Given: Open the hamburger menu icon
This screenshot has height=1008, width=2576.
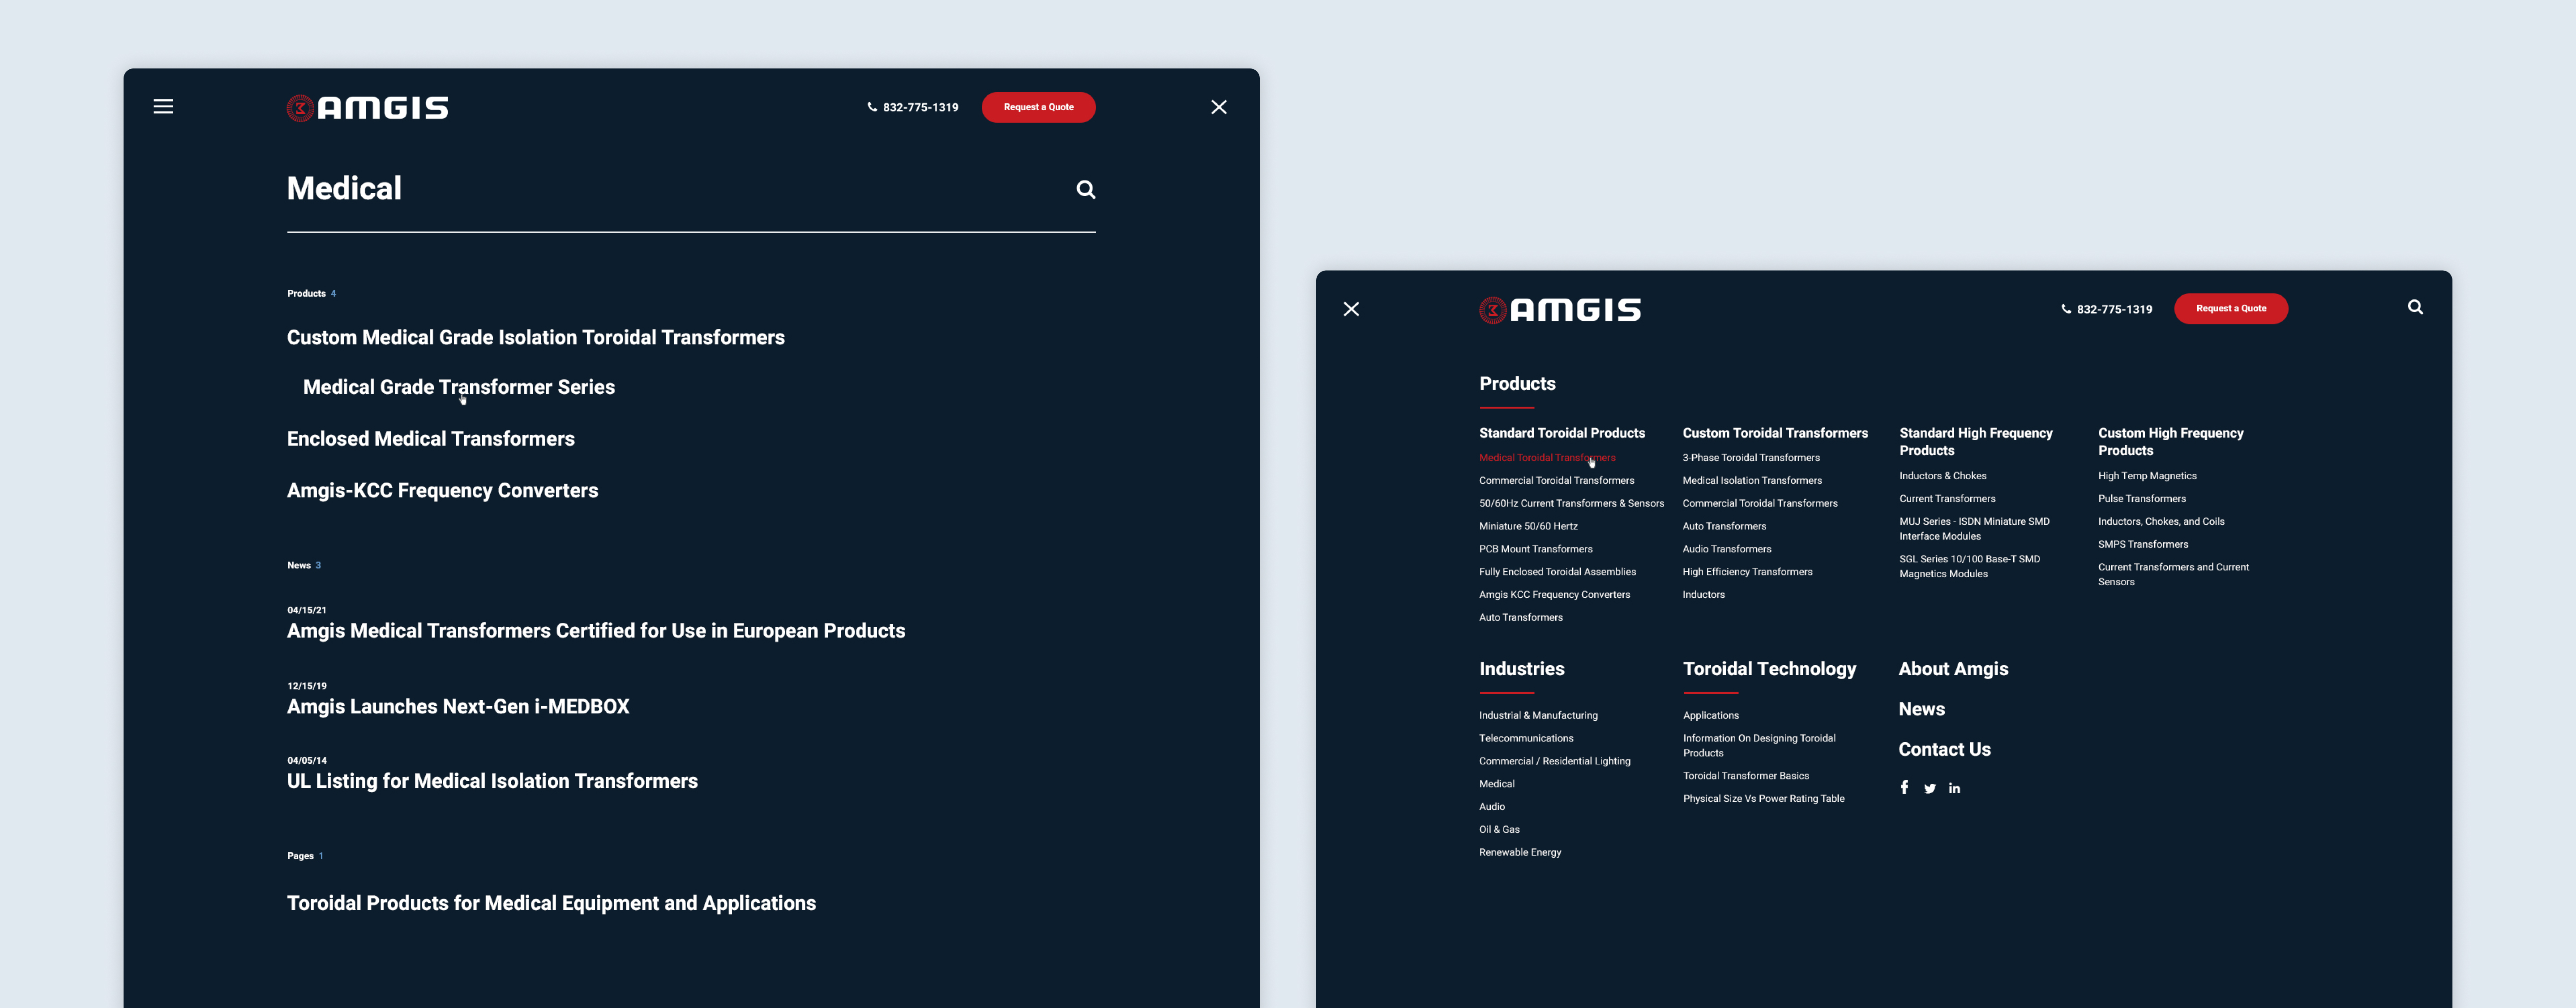Looking at the screenshot, I should pyautogui.click(x=163, y=107).
